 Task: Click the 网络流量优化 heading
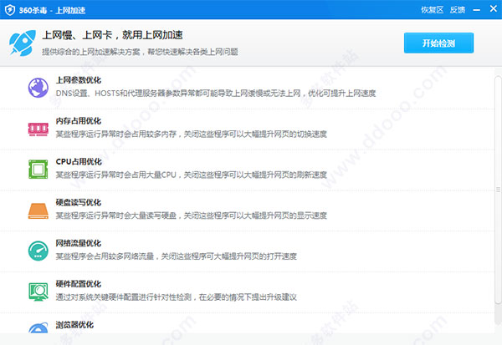pyautogui.click(x=79, y=243)
